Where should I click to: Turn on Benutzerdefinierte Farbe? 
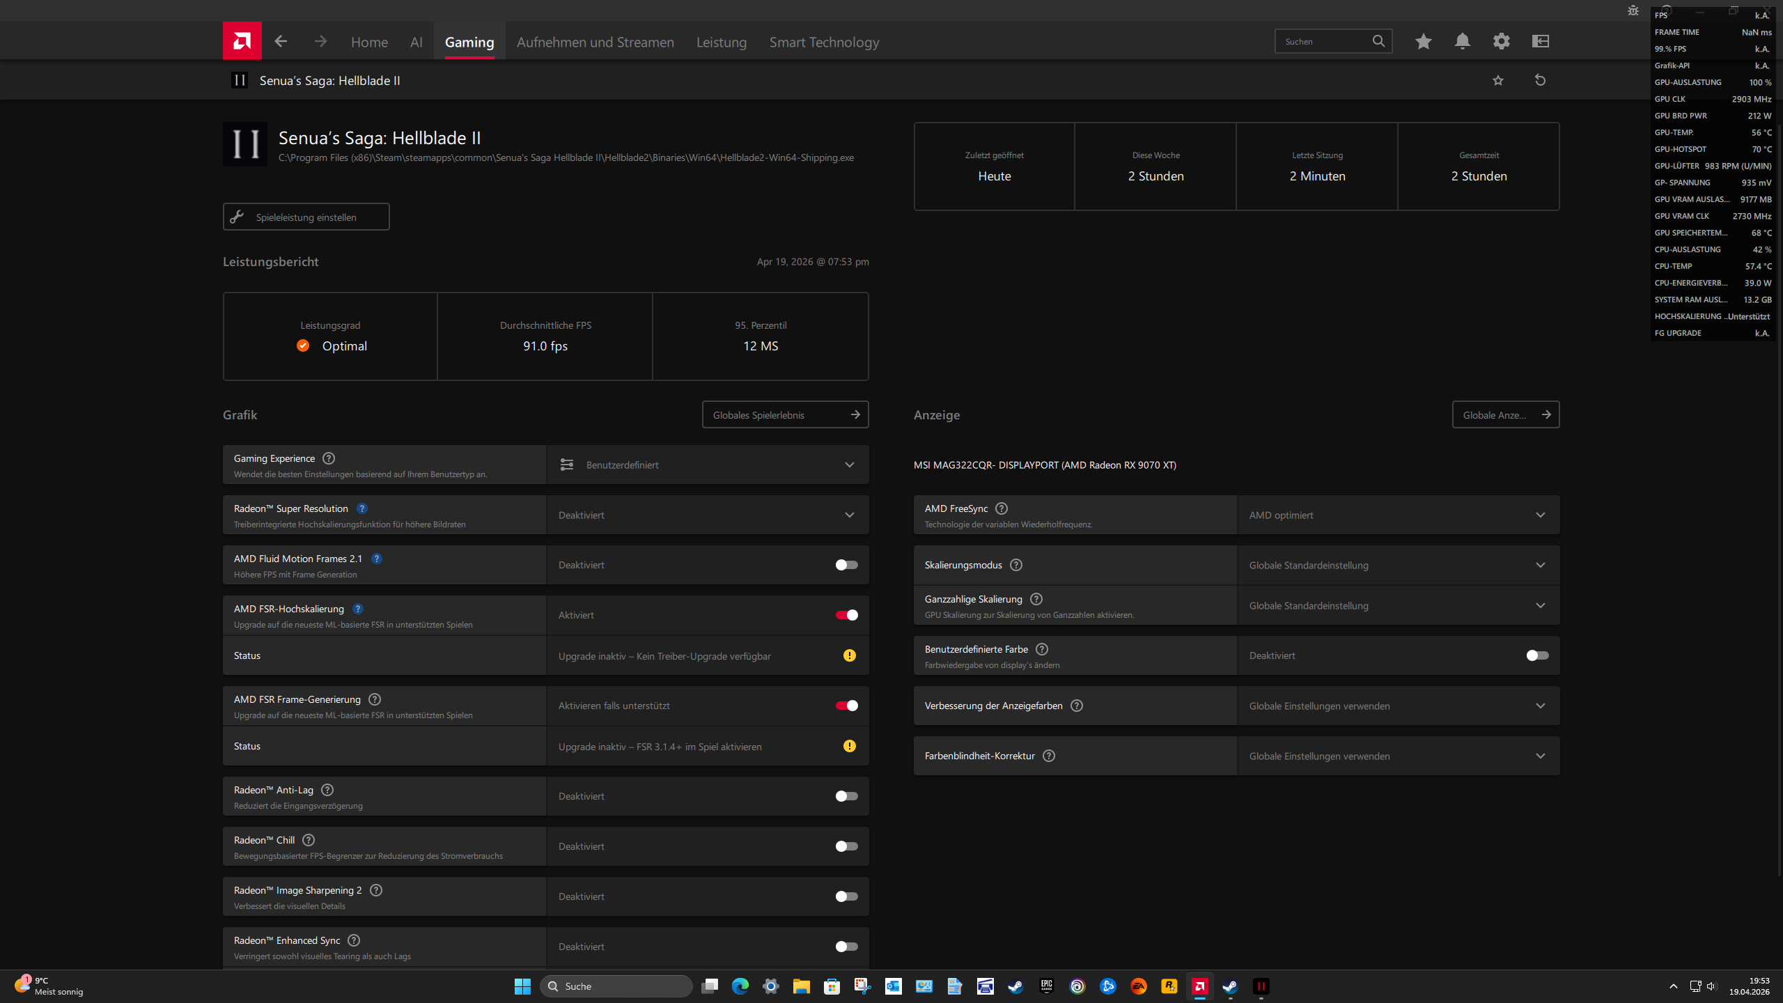tap(1536, 655)
